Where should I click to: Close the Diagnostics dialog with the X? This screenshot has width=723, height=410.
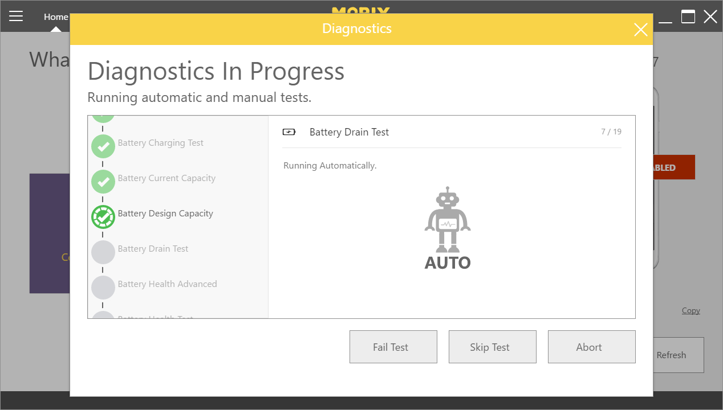[641, 30]
